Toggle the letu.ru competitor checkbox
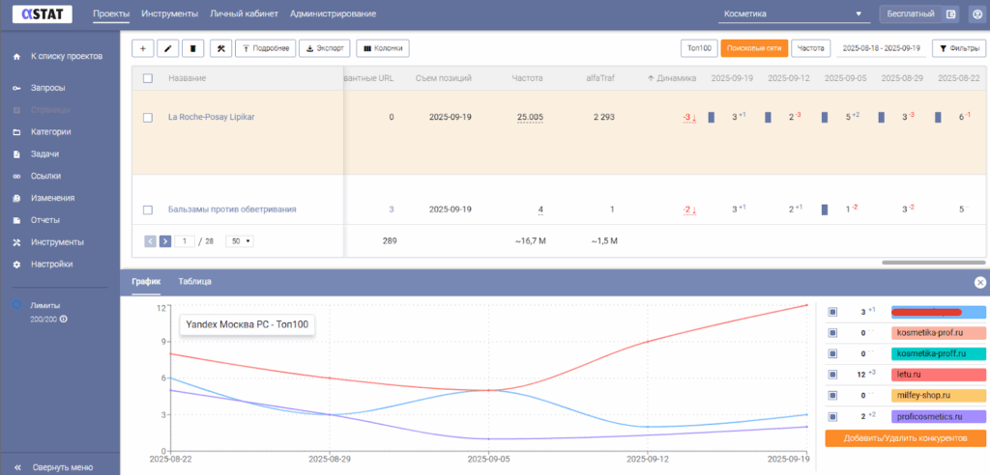The width and height of the screenshot is (990, 475). 832,374
